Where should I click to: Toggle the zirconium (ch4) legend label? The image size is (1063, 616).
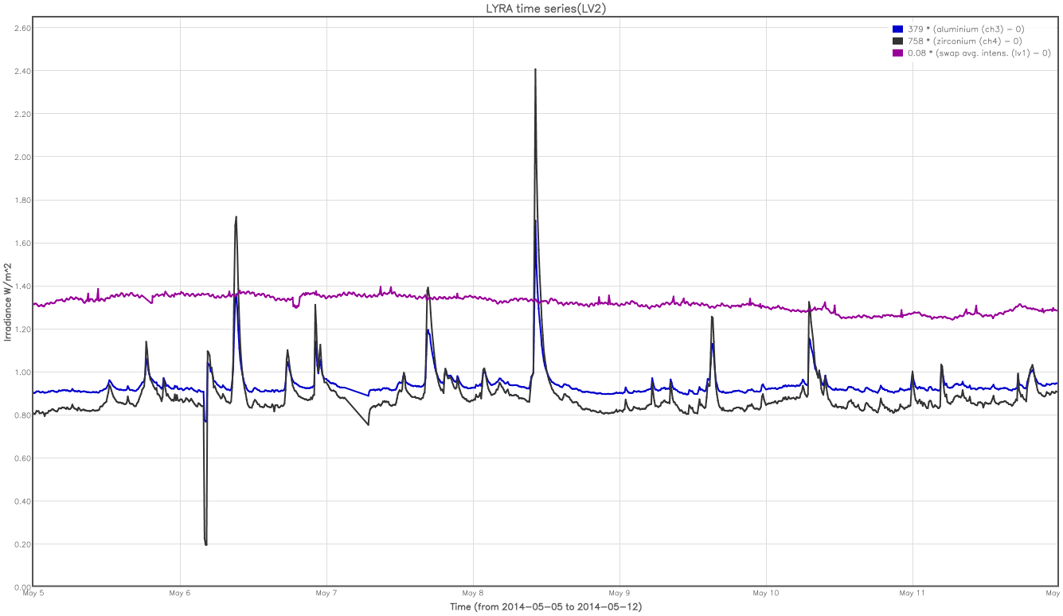click(964, 41)
